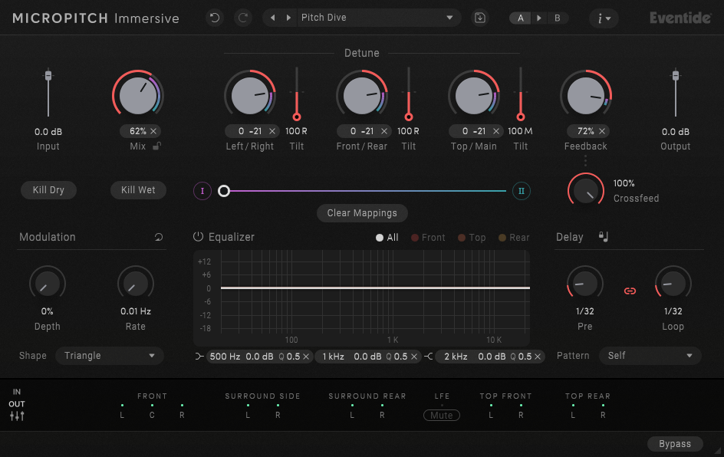Select the All EQ channel group
The width and height of the screenshot is (724, 457).
(x=387, y=237)
